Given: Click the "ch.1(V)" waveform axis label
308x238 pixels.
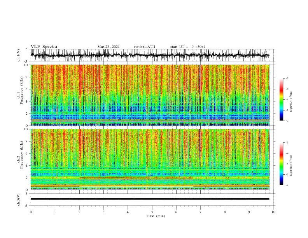Looking at the screenshot, I should (19, 55).
